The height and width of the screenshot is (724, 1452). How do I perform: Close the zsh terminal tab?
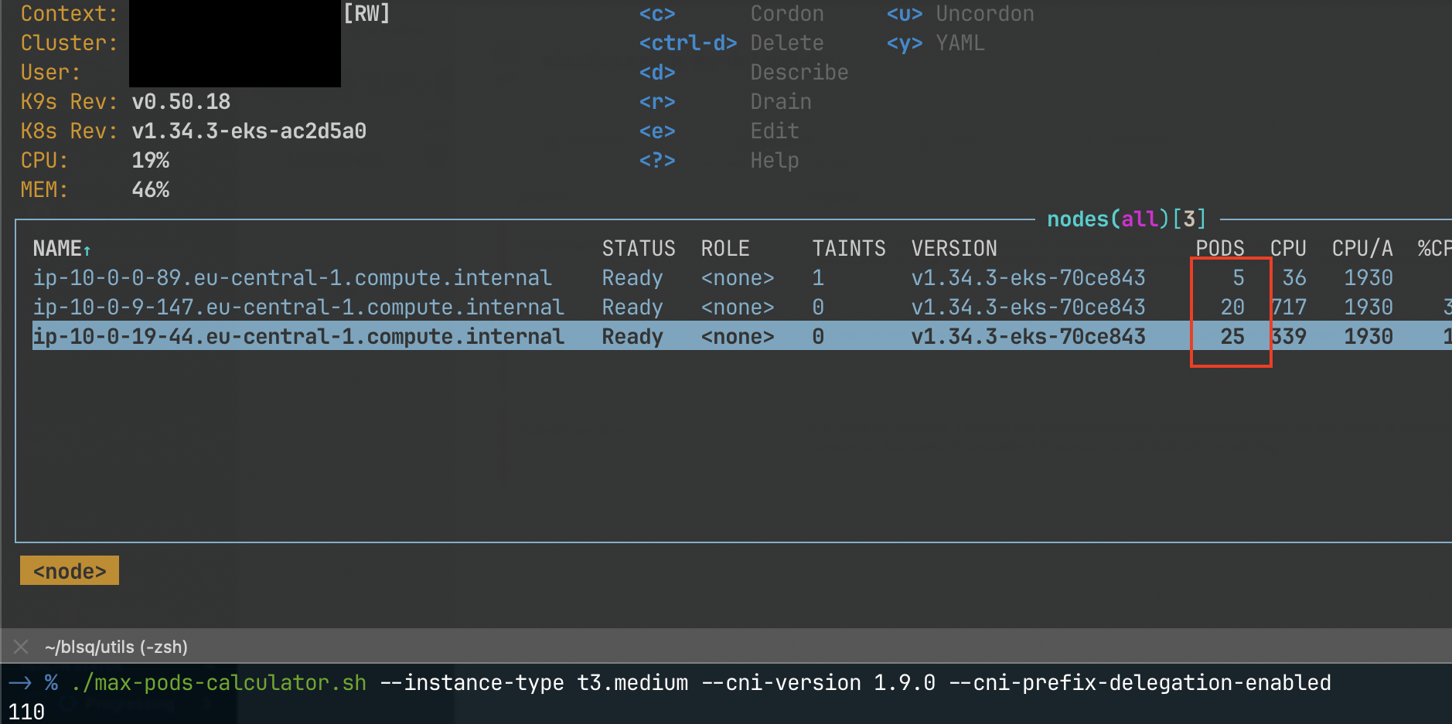pos(20,647)
